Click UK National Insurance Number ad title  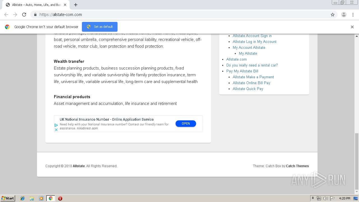107,119
